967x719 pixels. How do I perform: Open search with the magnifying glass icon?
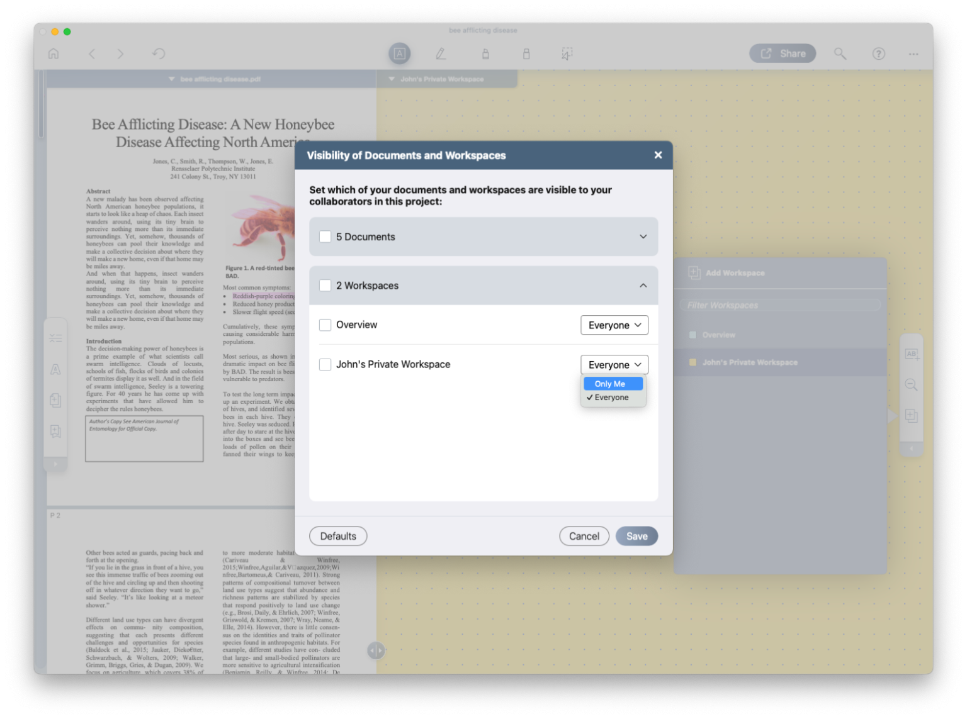click(x=840, y=53)
